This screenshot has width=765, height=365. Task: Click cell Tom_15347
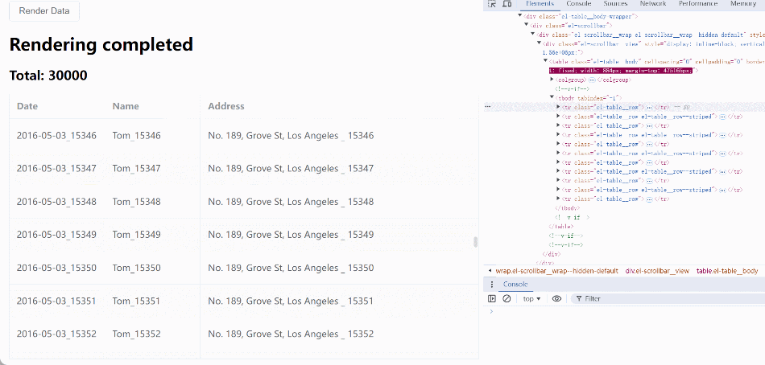click(x=136, y=169)
